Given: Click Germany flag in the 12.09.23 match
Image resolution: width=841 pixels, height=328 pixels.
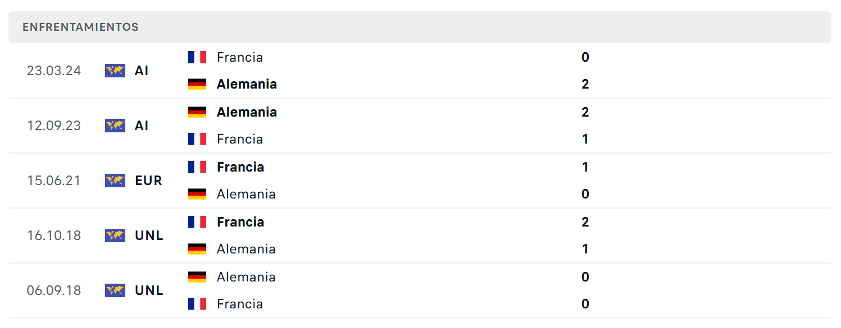Looking at the screenshot, I should click(x=197, y=112).
